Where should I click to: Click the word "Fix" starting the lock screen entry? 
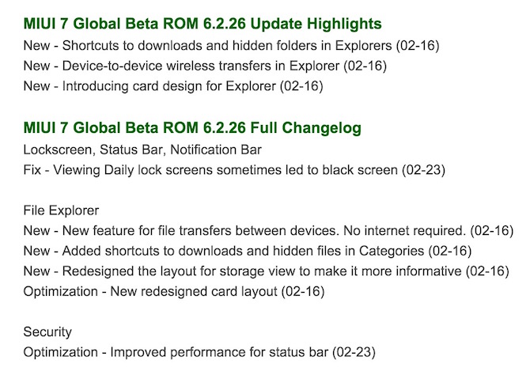[x=33, y=169]
